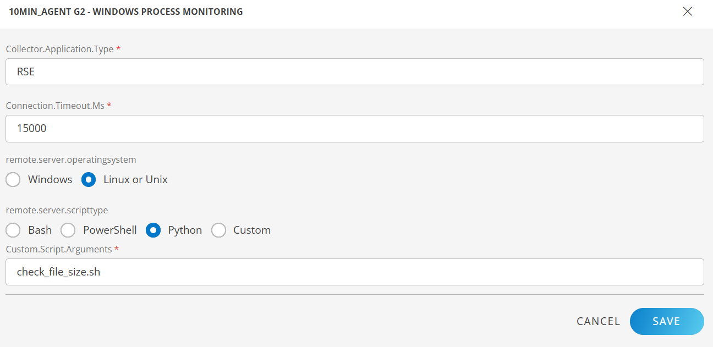Screen dimensions: 713x347
Task: Click the Collector.Application.Type input field
Action: pyautogui.click(x=354, y=72)
